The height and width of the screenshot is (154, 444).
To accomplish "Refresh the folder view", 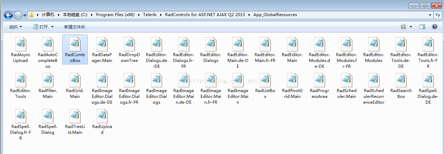I will (438, 15).
